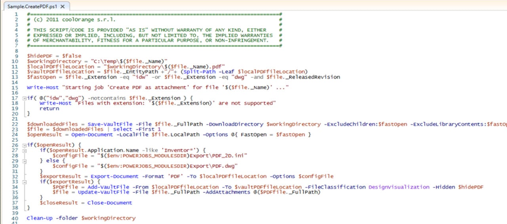Click line number 22 in the gutter
Viewport: 507px width, 224px height.
(15, 124)
